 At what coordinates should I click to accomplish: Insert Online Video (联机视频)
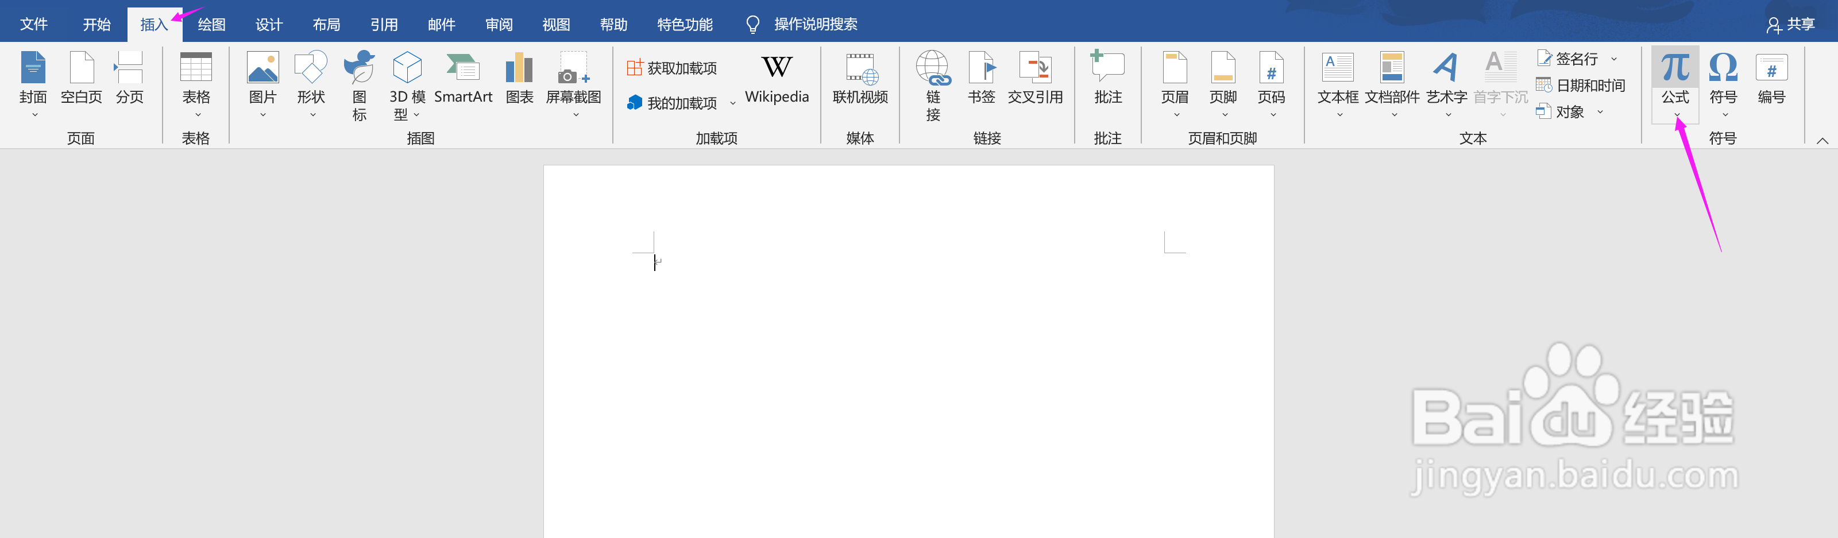[860, 78]
